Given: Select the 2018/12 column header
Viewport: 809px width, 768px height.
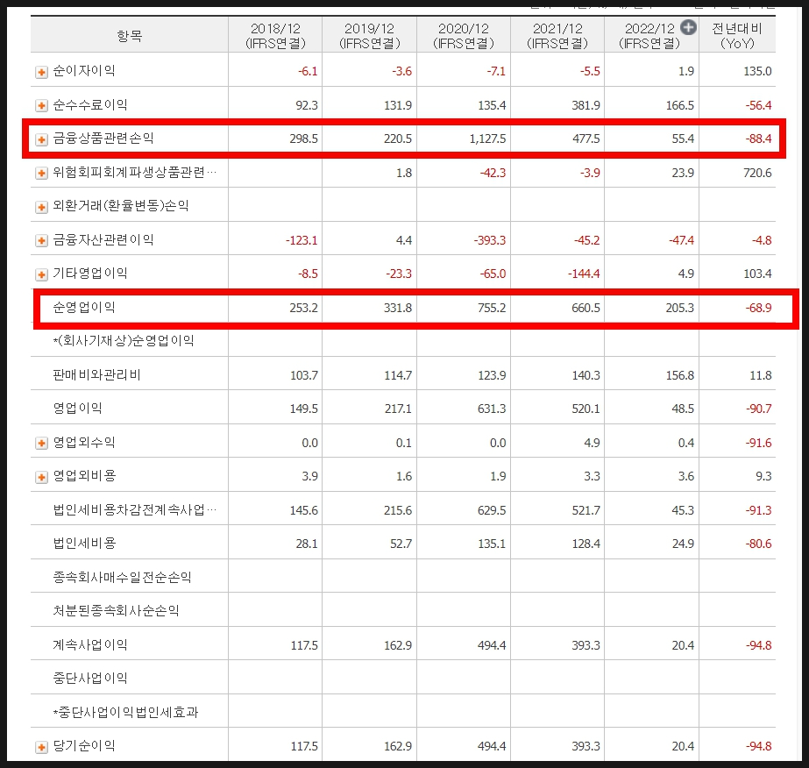Looking at the screenshot, I should coord(274,35).
